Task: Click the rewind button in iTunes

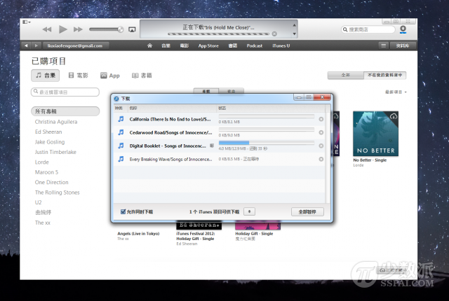Action: (x=47, y=29)
